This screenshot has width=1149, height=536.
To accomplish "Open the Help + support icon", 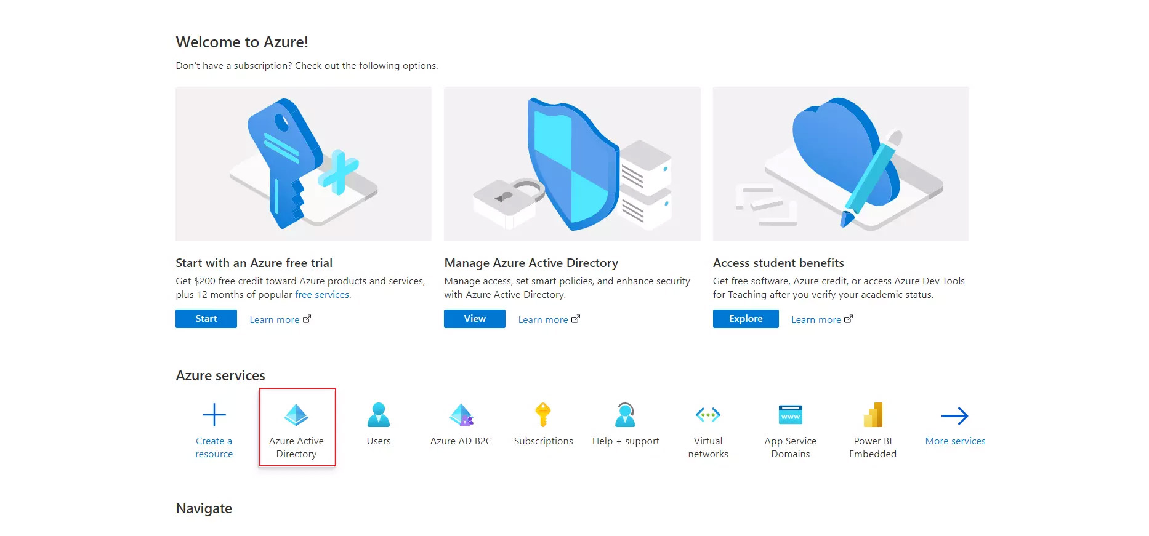I will [626, 415].
